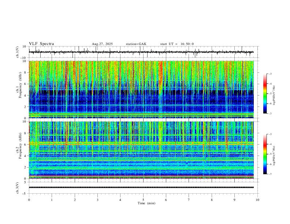This screenshot has width=290, height=224.
Task: Click the ch.1 voltage waveform trace
Action: click(141, 52)
